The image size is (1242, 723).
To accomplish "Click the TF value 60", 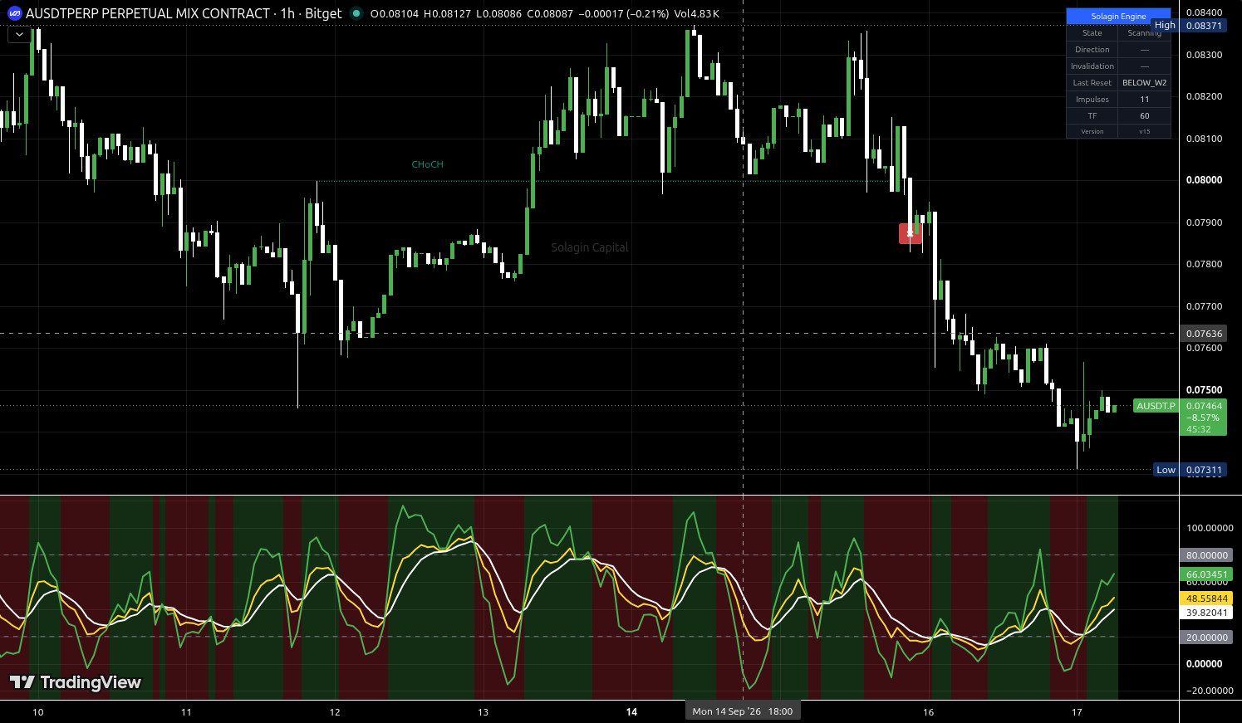I will tap(1145, 116).
